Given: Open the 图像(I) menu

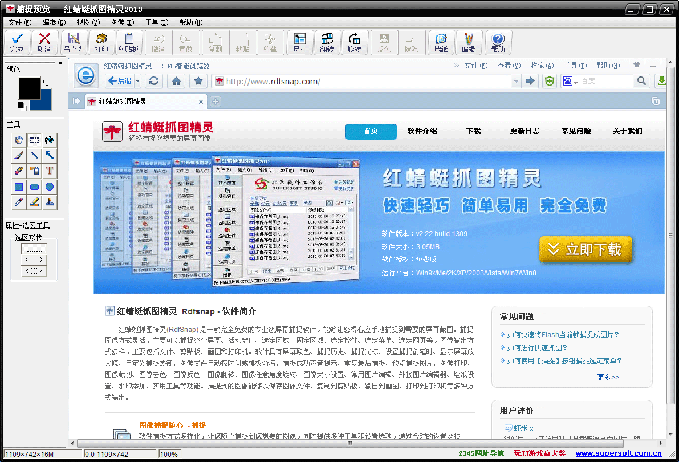Looking at the screenshot, I should (123, 22).
